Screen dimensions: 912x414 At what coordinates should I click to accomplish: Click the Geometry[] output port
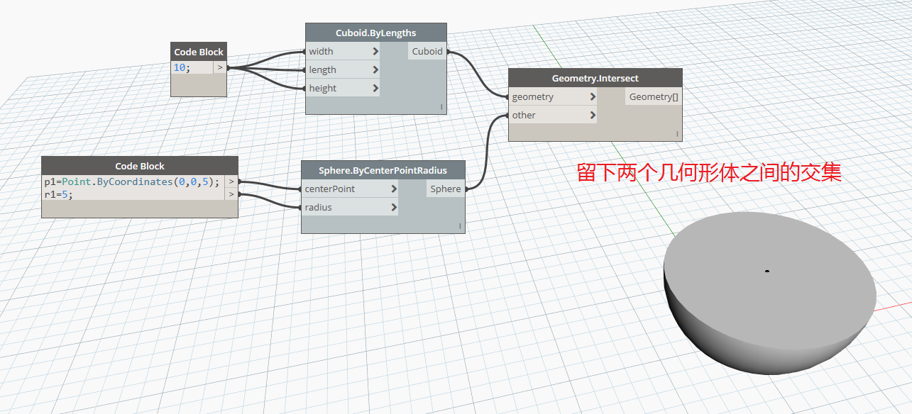click(x=654, y=97)
